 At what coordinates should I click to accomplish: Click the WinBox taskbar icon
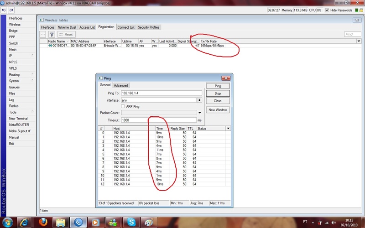click(x=78, y=222)
